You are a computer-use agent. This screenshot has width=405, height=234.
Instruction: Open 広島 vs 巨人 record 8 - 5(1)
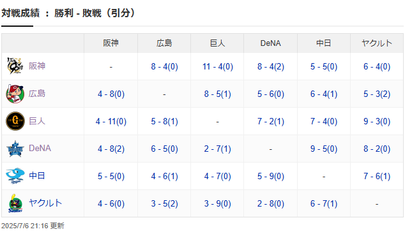pos(217,94)
